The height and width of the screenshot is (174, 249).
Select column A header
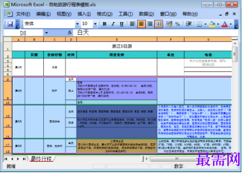pos(18,40)
